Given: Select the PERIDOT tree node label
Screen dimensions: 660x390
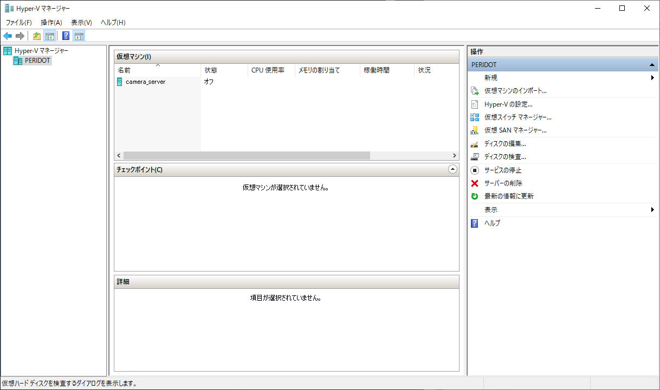Looking at the screenshot, I should (x=38, y=61).
